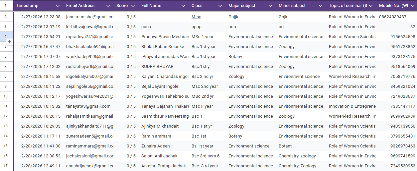Open the Timestamp column filter dropdown
This screenshot has width=417, height=171.
pyautogui.click(x=58, y=6)
